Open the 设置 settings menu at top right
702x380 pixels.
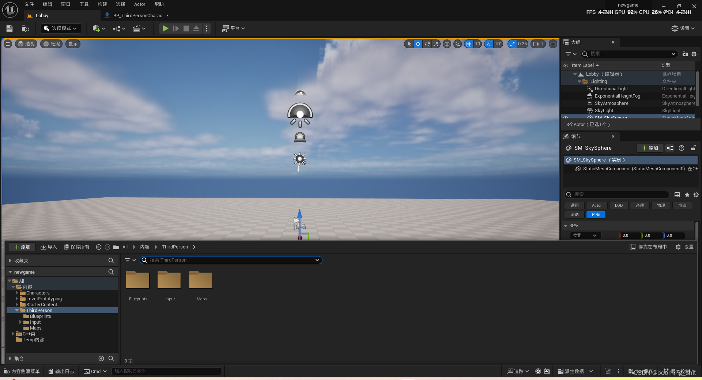[683, 28]
